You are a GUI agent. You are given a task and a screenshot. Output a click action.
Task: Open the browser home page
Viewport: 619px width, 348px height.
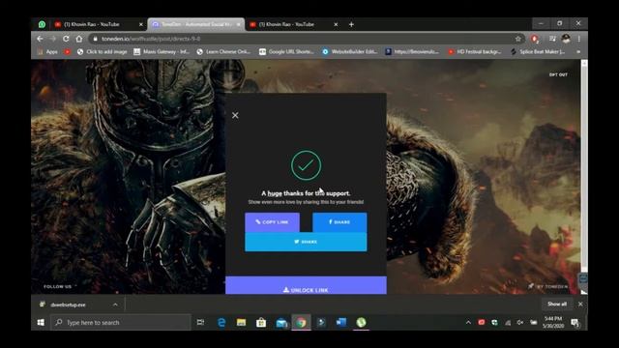click(x=79, y=39)
